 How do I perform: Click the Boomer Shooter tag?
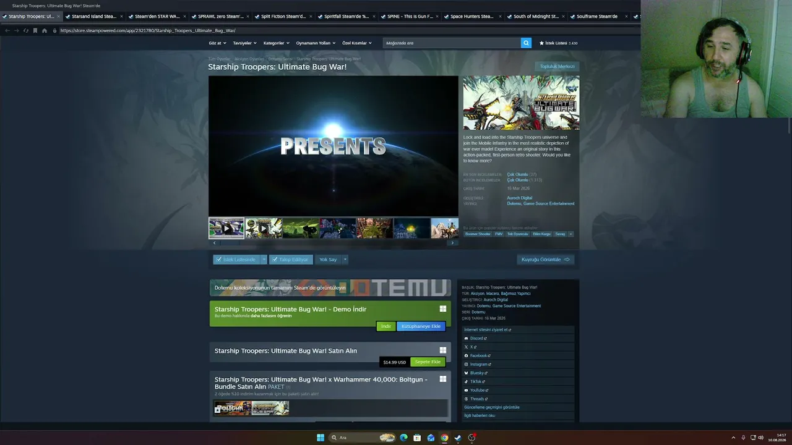[478, 234]
